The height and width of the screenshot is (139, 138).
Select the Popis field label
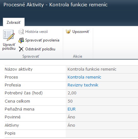coord(10,133)
